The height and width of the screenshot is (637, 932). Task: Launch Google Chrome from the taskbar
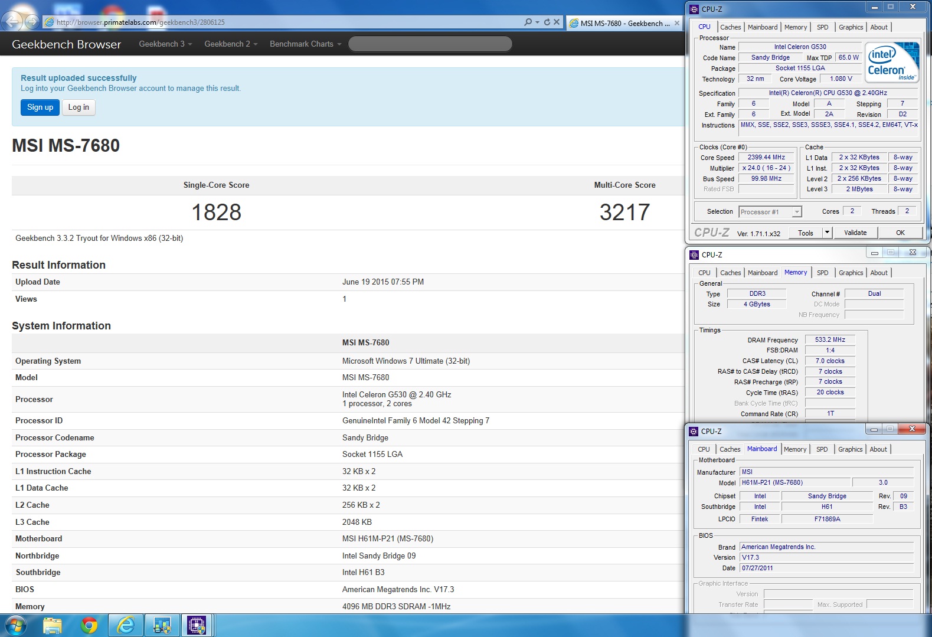(x=89, y=625)
